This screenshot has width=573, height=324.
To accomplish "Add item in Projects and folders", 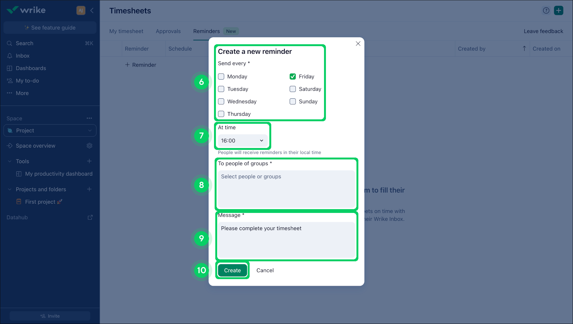I will [x=89, y=189].
